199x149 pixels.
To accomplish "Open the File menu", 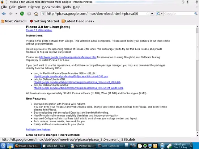I will [x=4, y=7].
